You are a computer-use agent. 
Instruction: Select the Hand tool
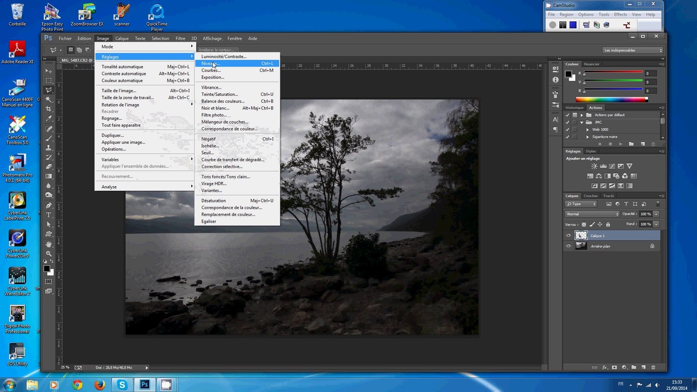(x=49, y=243)
